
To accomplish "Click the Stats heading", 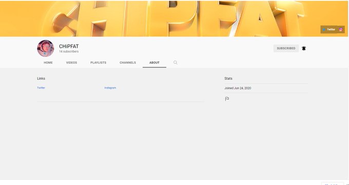I will click(x=228, y=78).
